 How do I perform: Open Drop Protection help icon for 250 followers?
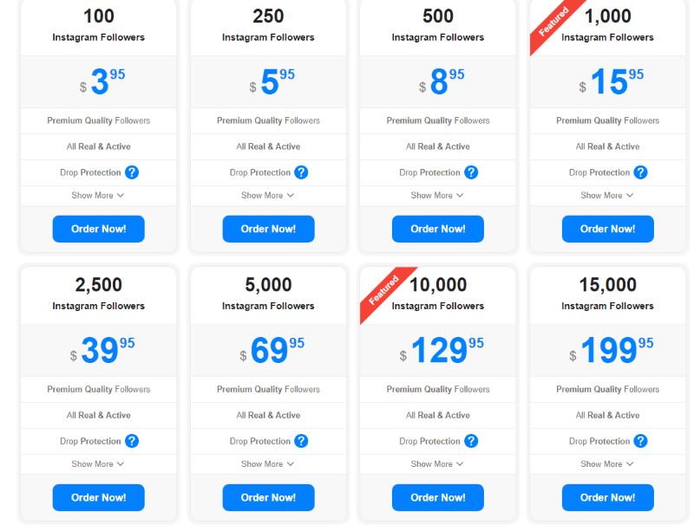click(301, 172)
